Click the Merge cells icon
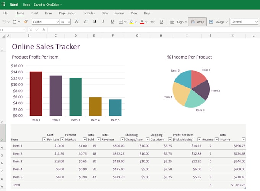 211,22
